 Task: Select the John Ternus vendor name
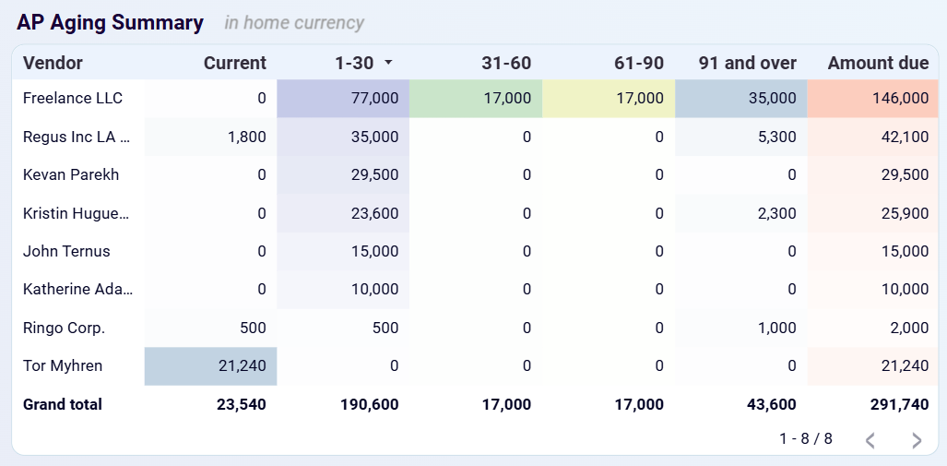pyautogui.click(x=66, y=251)
